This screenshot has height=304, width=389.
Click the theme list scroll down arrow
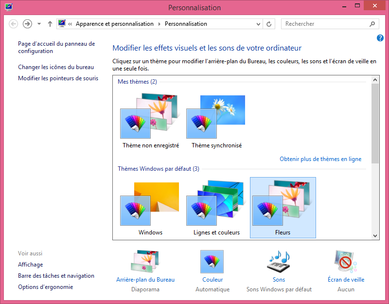click(375, 236)
